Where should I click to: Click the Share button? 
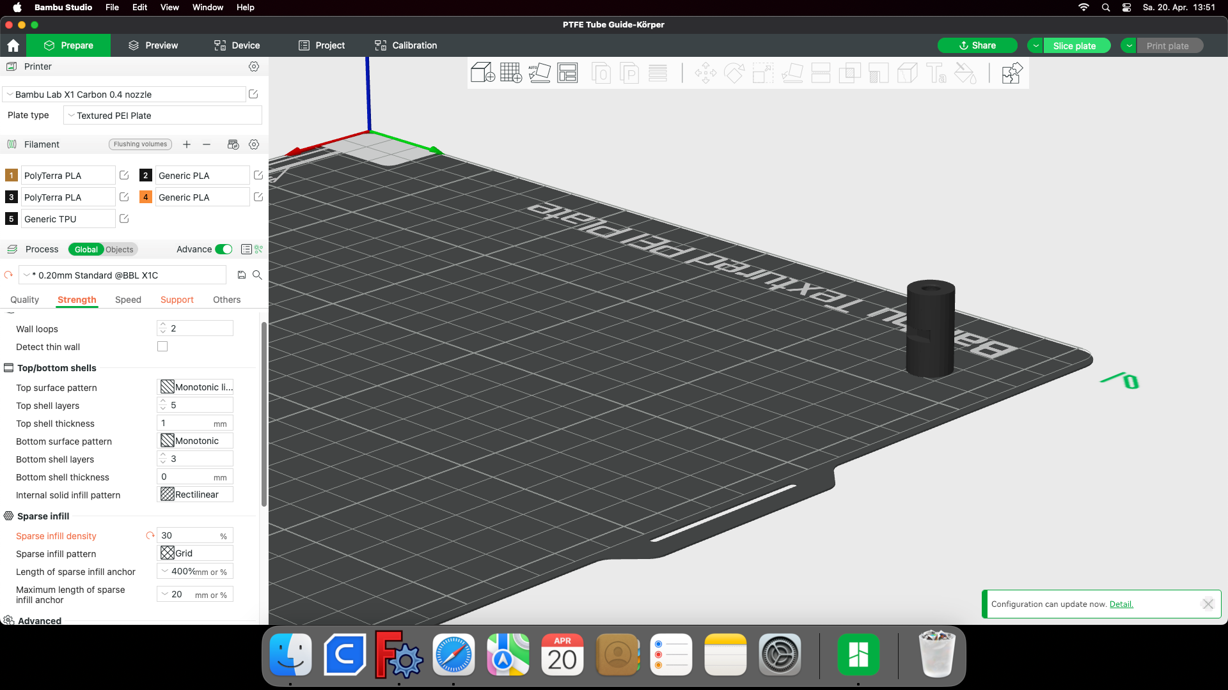(977, 45)
